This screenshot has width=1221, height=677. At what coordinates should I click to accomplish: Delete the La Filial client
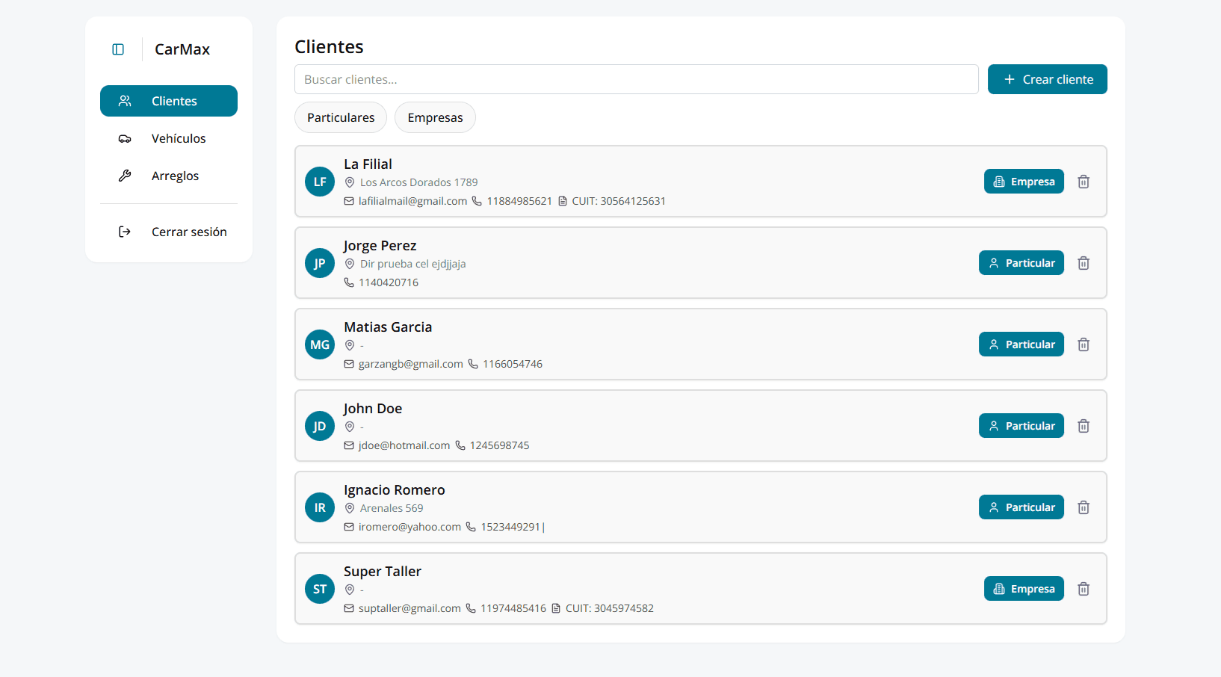point(1084,182)
